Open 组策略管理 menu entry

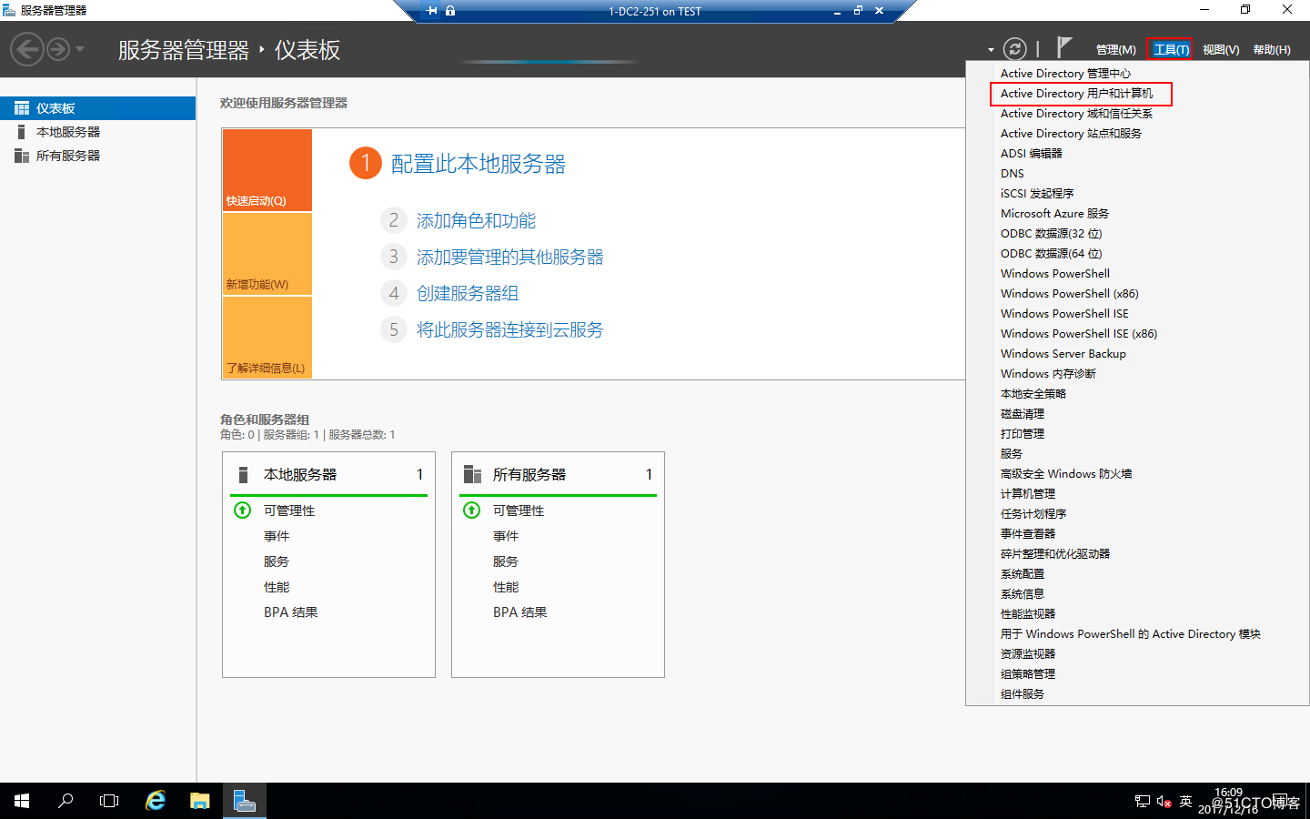coord(1137,674)
